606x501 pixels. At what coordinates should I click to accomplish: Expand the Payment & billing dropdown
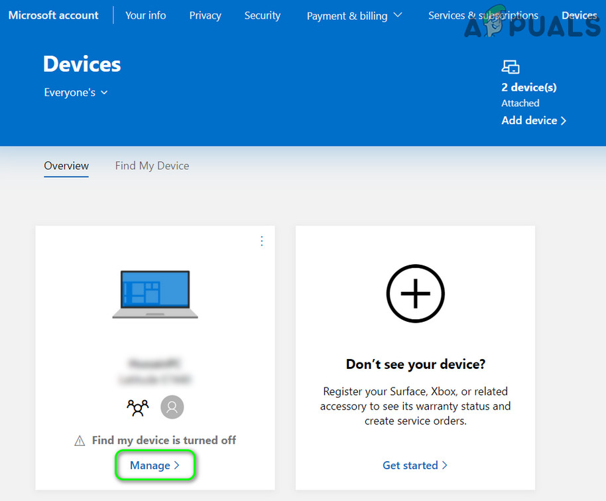355,16
